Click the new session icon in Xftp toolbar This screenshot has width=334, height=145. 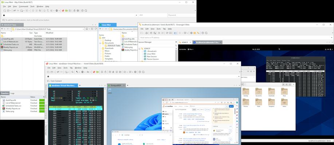[x=4, y=11]
